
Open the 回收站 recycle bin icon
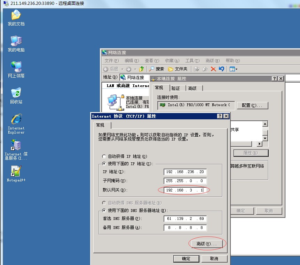16,94
